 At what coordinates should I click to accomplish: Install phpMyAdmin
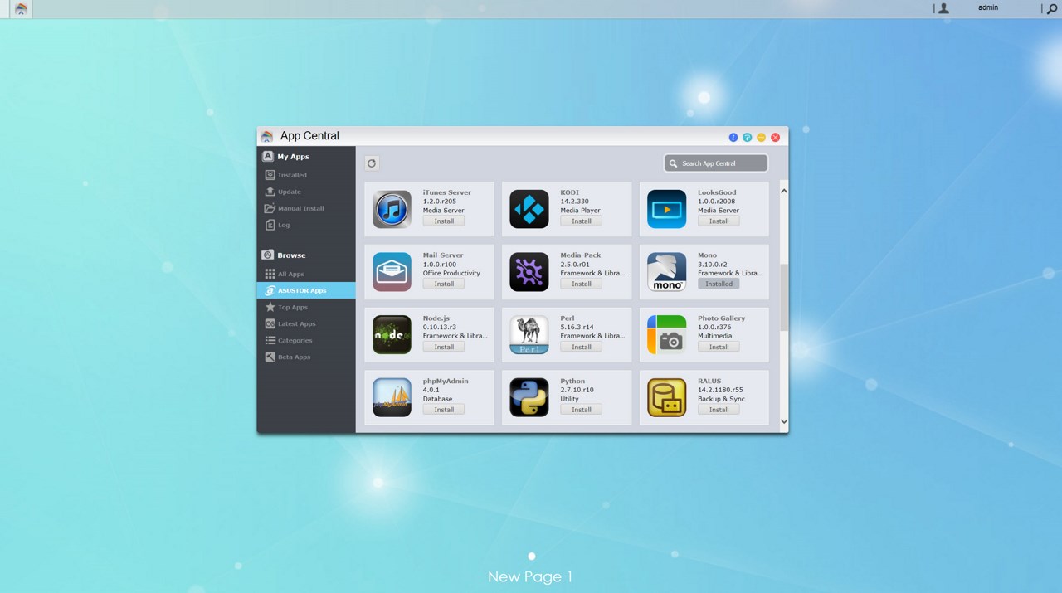tap(444, 410)
